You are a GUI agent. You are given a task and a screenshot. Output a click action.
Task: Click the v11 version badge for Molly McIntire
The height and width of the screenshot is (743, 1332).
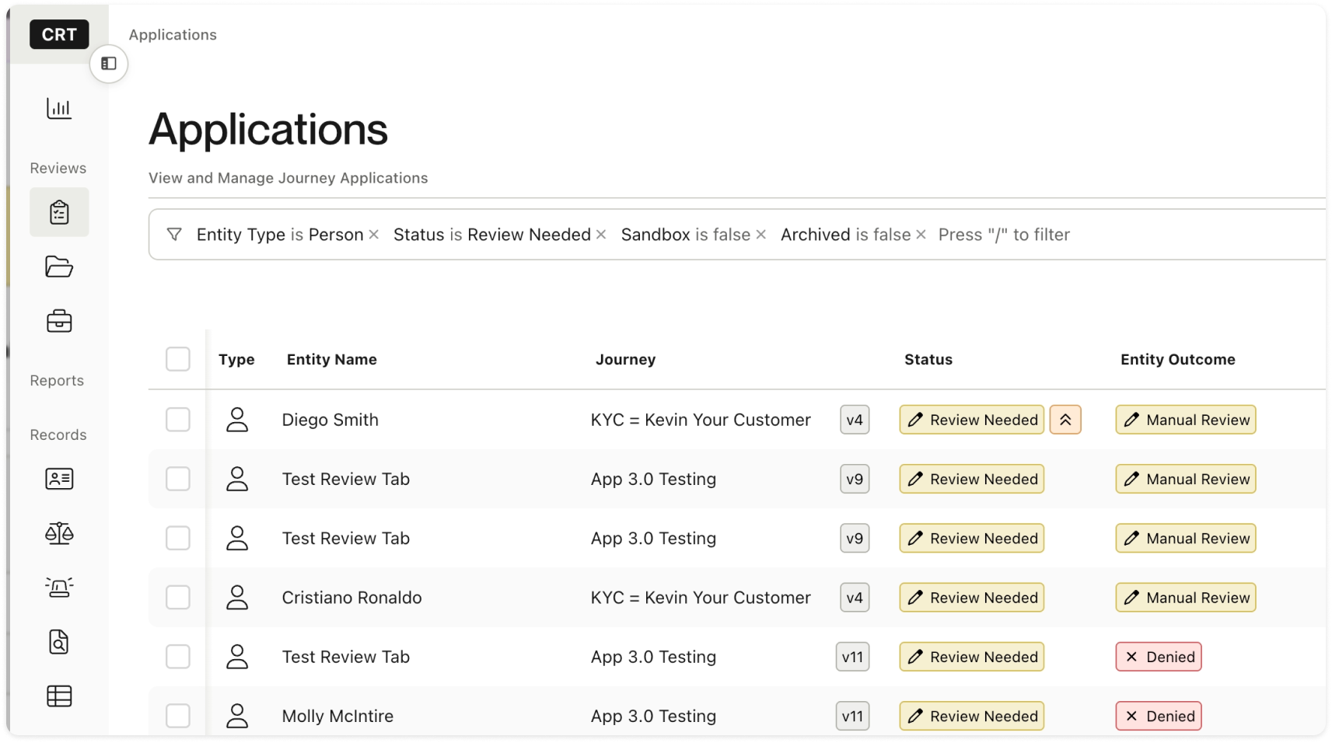coord(852,716)
